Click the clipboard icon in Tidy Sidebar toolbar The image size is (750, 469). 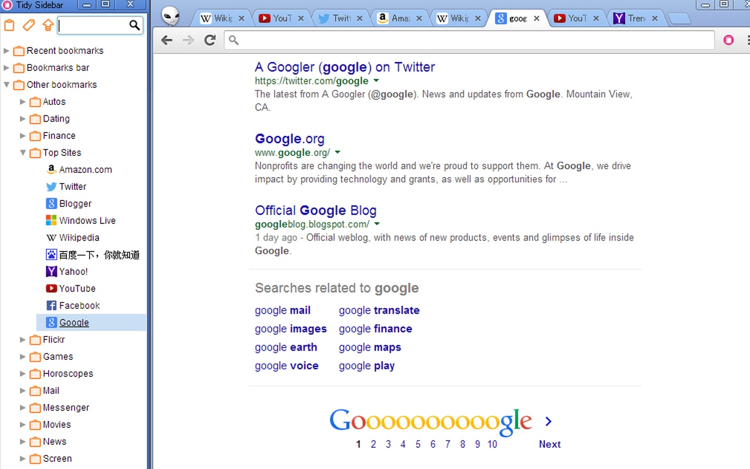click(x=9, y=25)
